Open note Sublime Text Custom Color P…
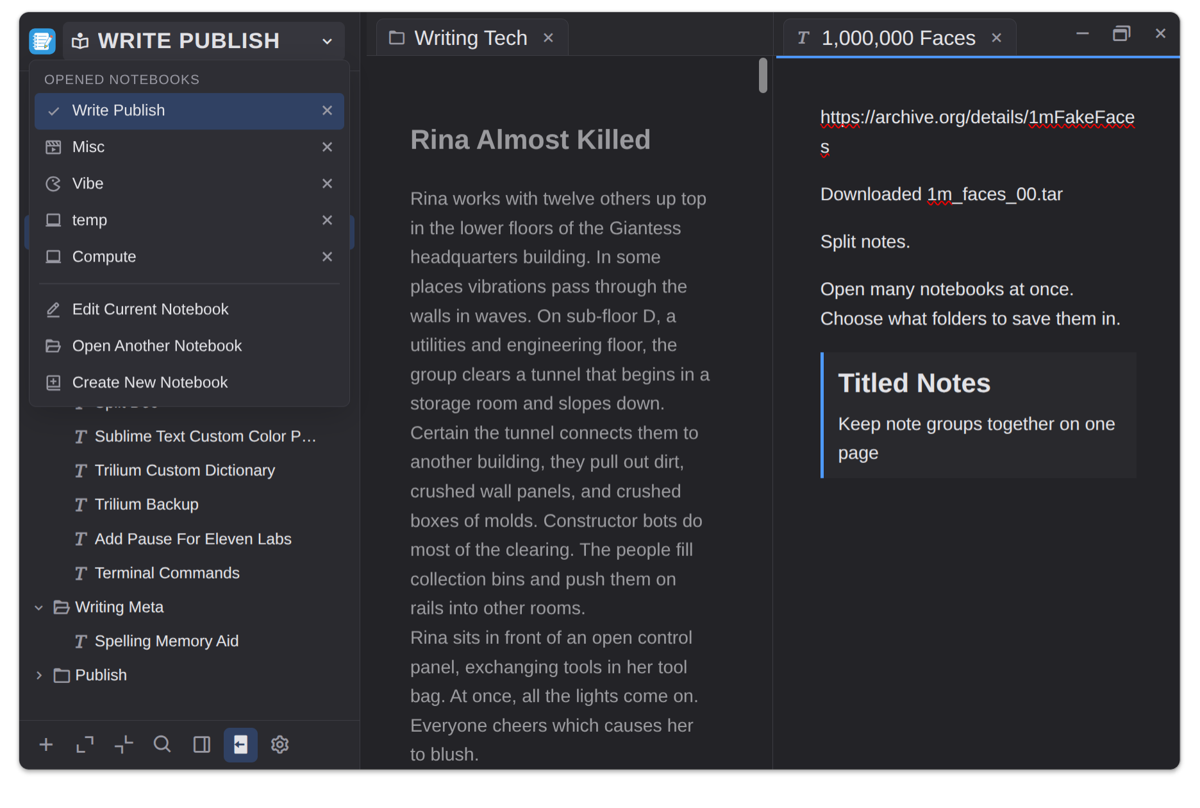The width and height of the screenshot is (1200, 808). click(205, 437)
